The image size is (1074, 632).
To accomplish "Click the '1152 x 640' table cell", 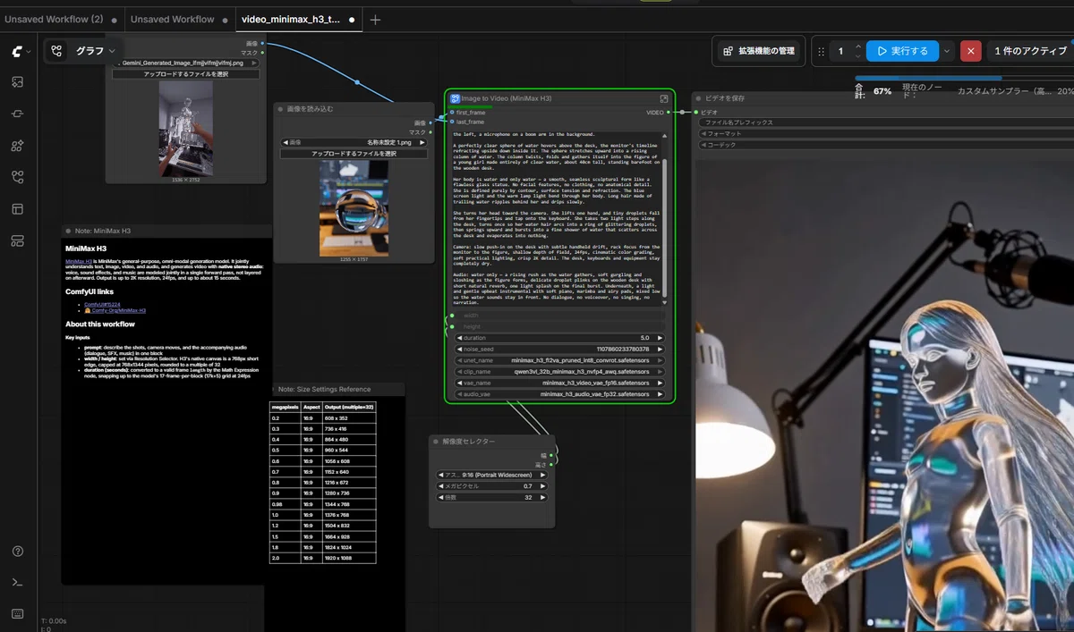I will coord(350,470).
